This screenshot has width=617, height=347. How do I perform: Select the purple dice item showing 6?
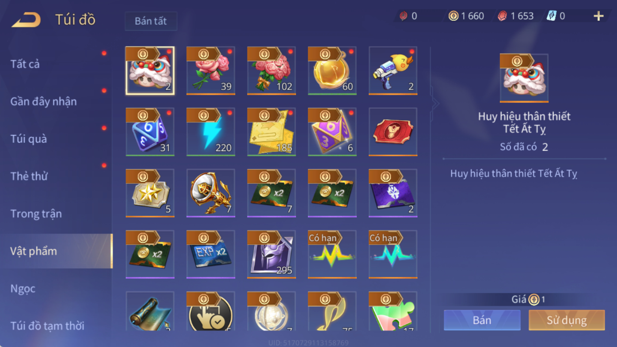pos(332,132)
